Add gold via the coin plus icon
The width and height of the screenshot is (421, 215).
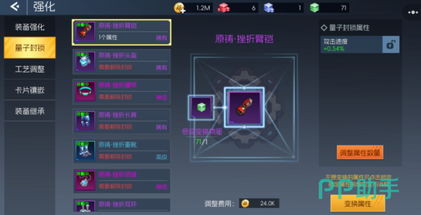pos(179,8)
